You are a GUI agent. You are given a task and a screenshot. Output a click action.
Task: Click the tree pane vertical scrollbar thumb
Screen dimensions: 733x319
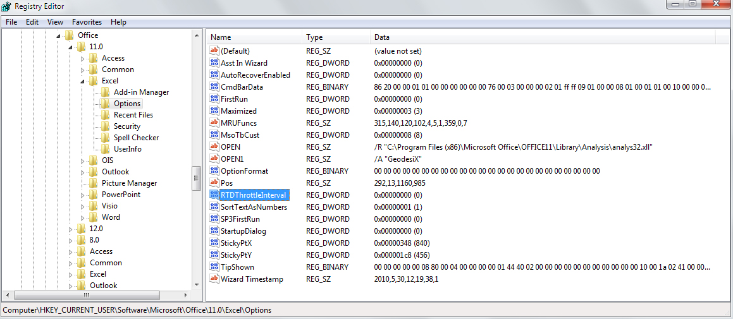pos(196,177)
